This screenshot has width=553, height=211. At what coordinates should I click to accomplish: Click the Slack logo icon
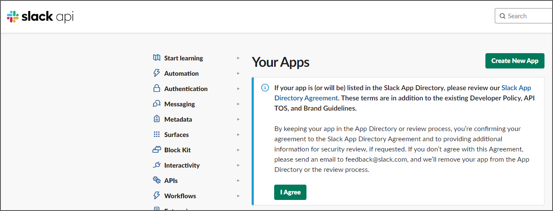[13, 17]
